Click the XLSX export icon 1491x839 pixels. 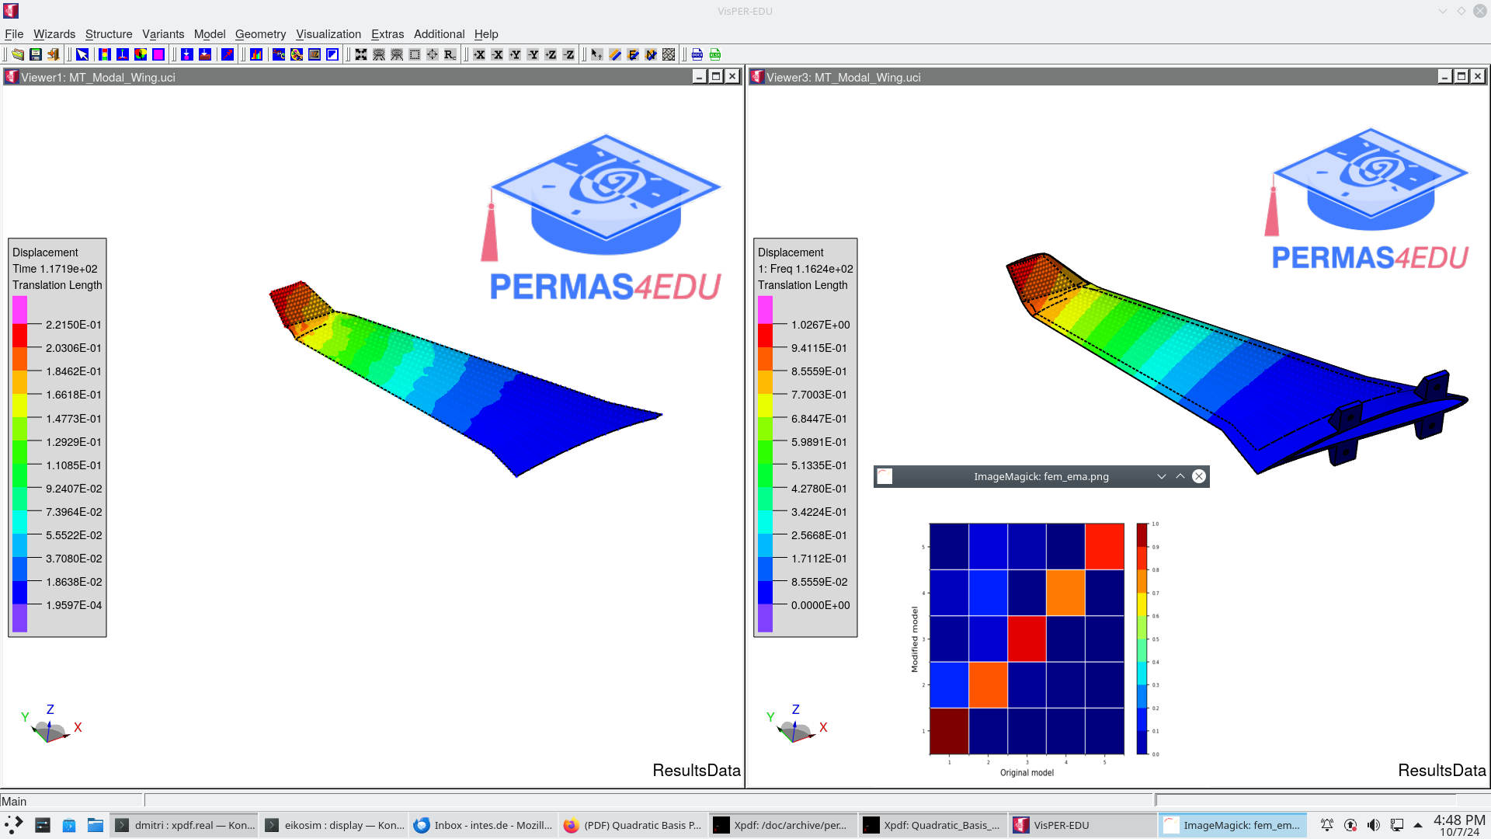(x=715, y=54)
